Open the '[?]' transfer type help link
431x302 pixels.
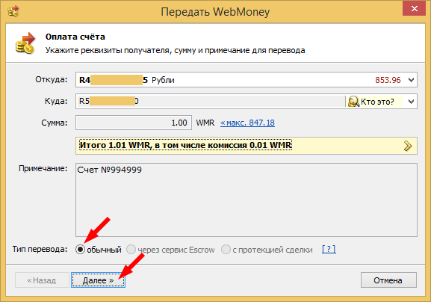329,249
